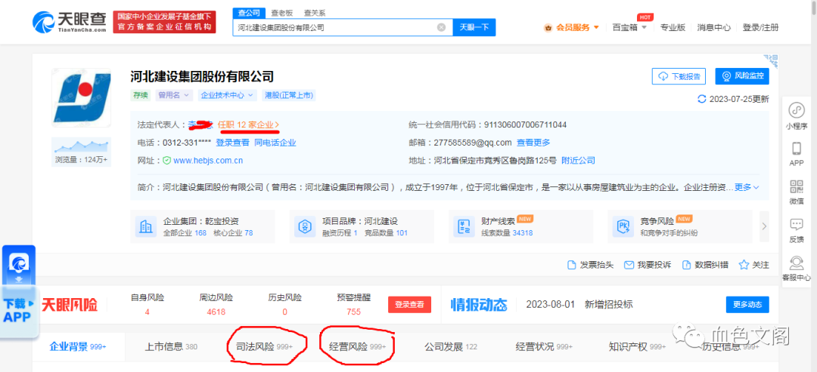Click 查看更多 next to email
This screenshot has width=817, height=372.
533,143
